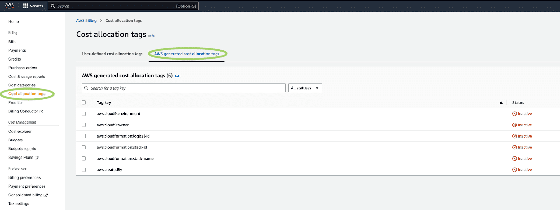Click AWS Billing breadcrumb link
Screen dimensions: 560x210
(86, 21)
